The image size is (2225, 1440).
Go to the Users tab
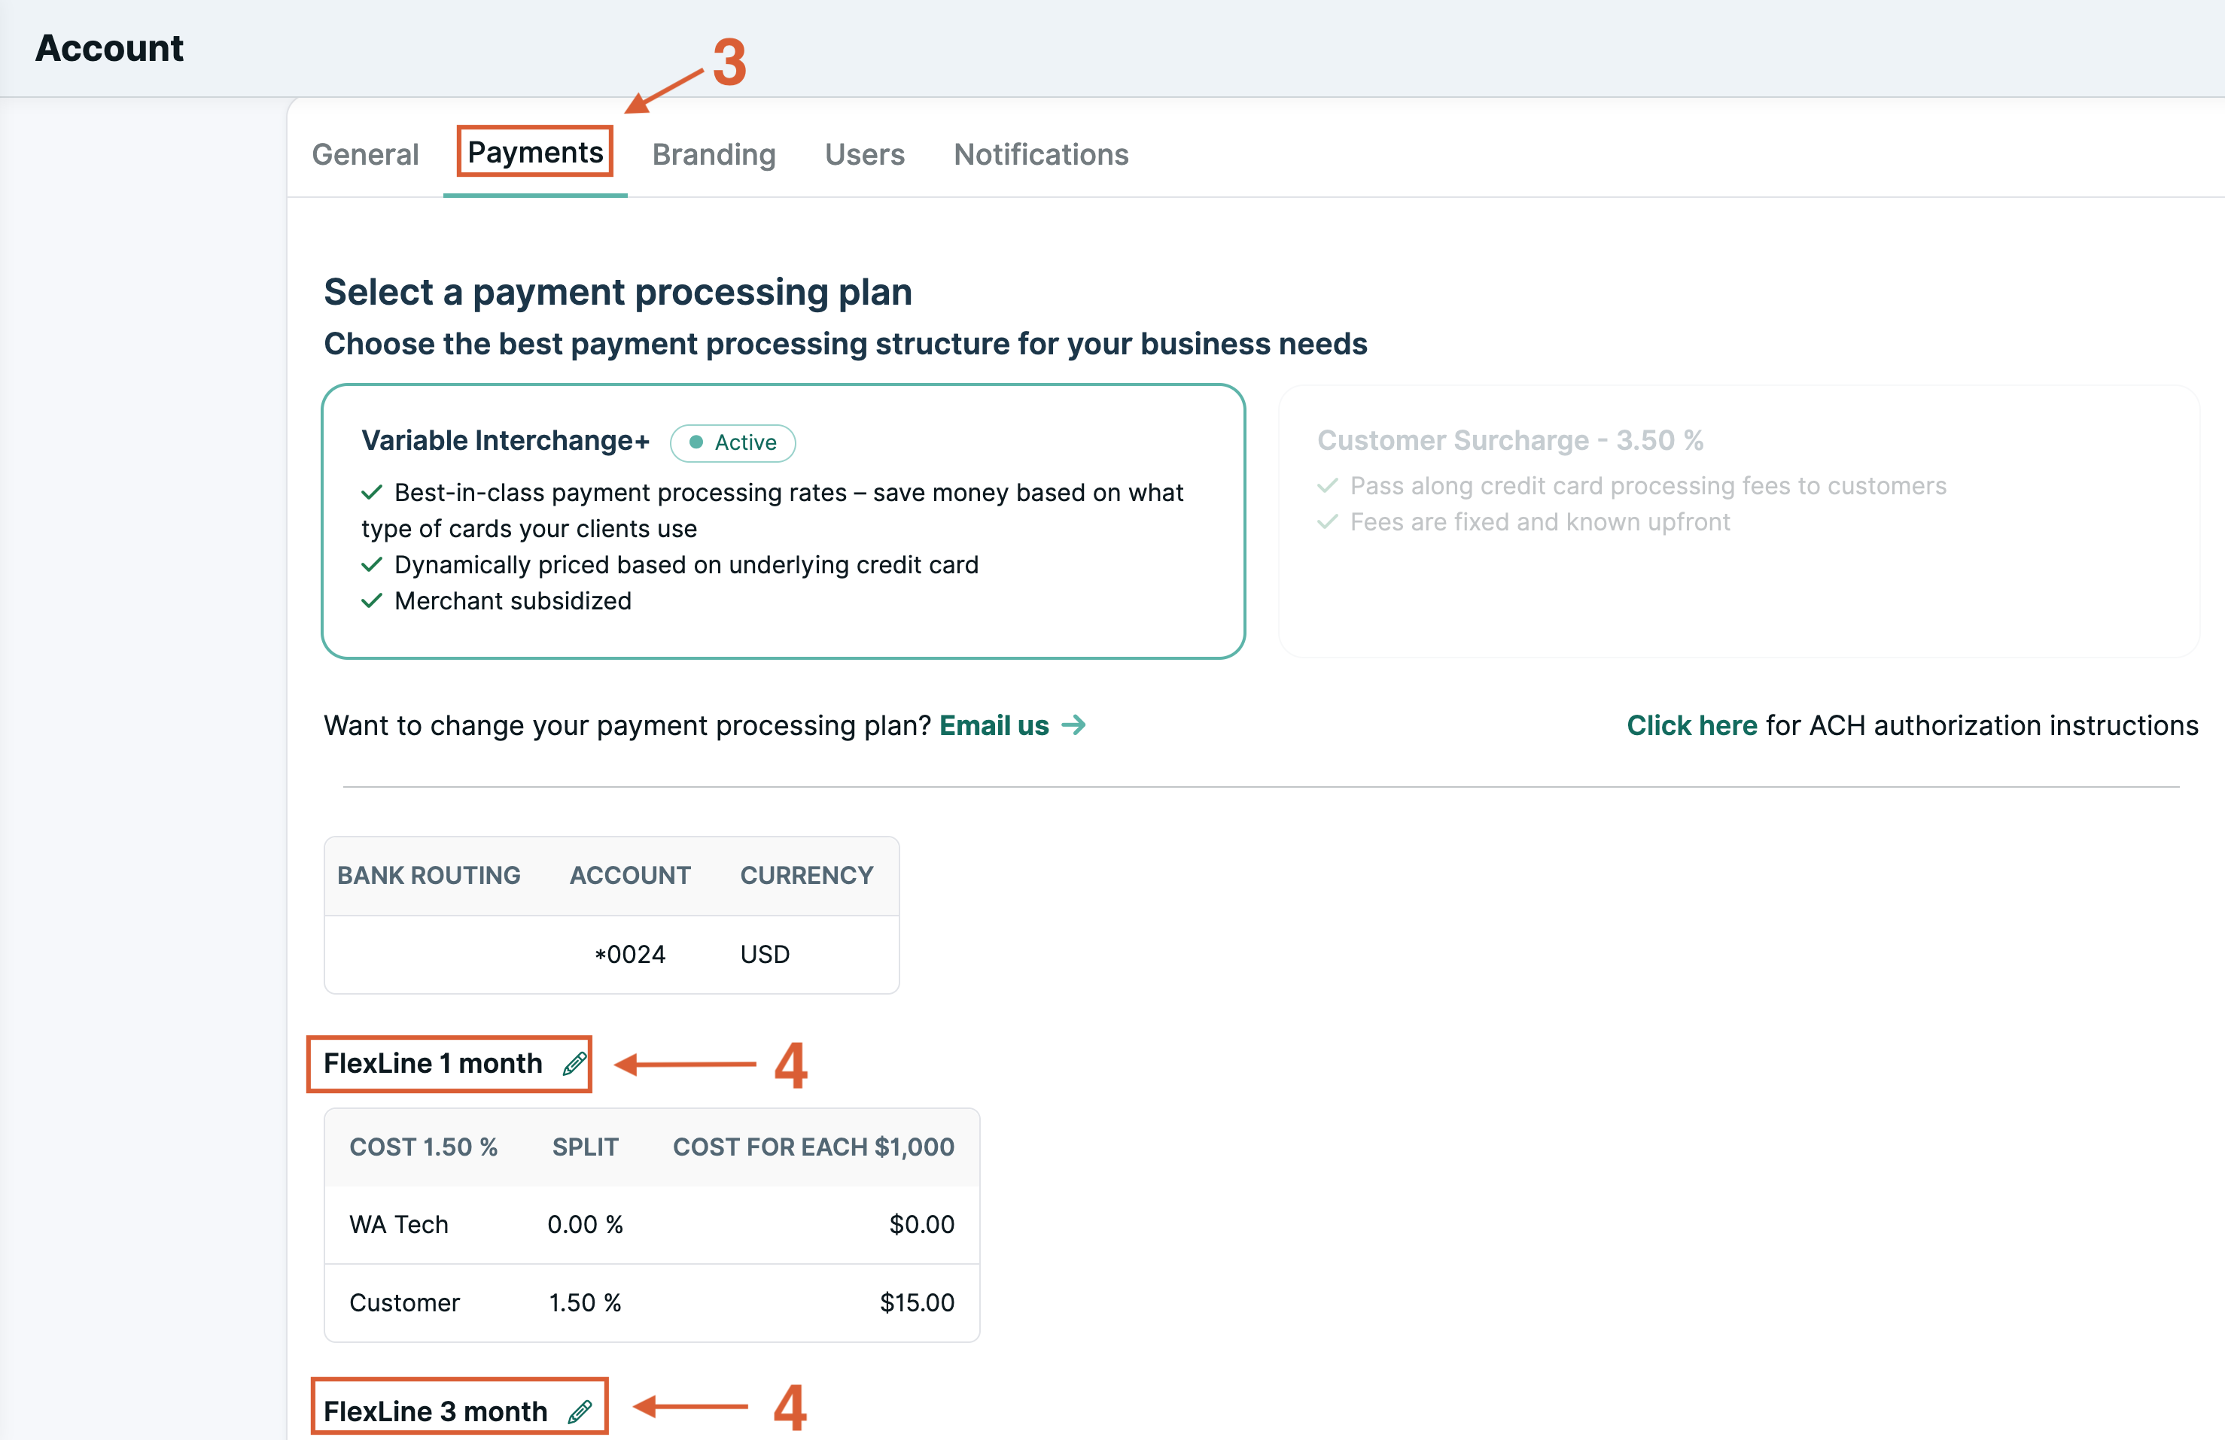point(865,154)
